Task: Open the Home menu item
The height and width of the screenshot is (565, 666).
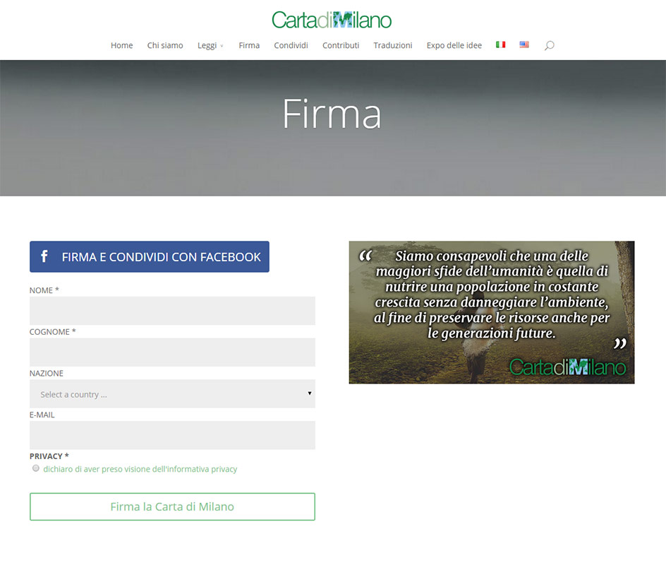Action: point(121,45)
